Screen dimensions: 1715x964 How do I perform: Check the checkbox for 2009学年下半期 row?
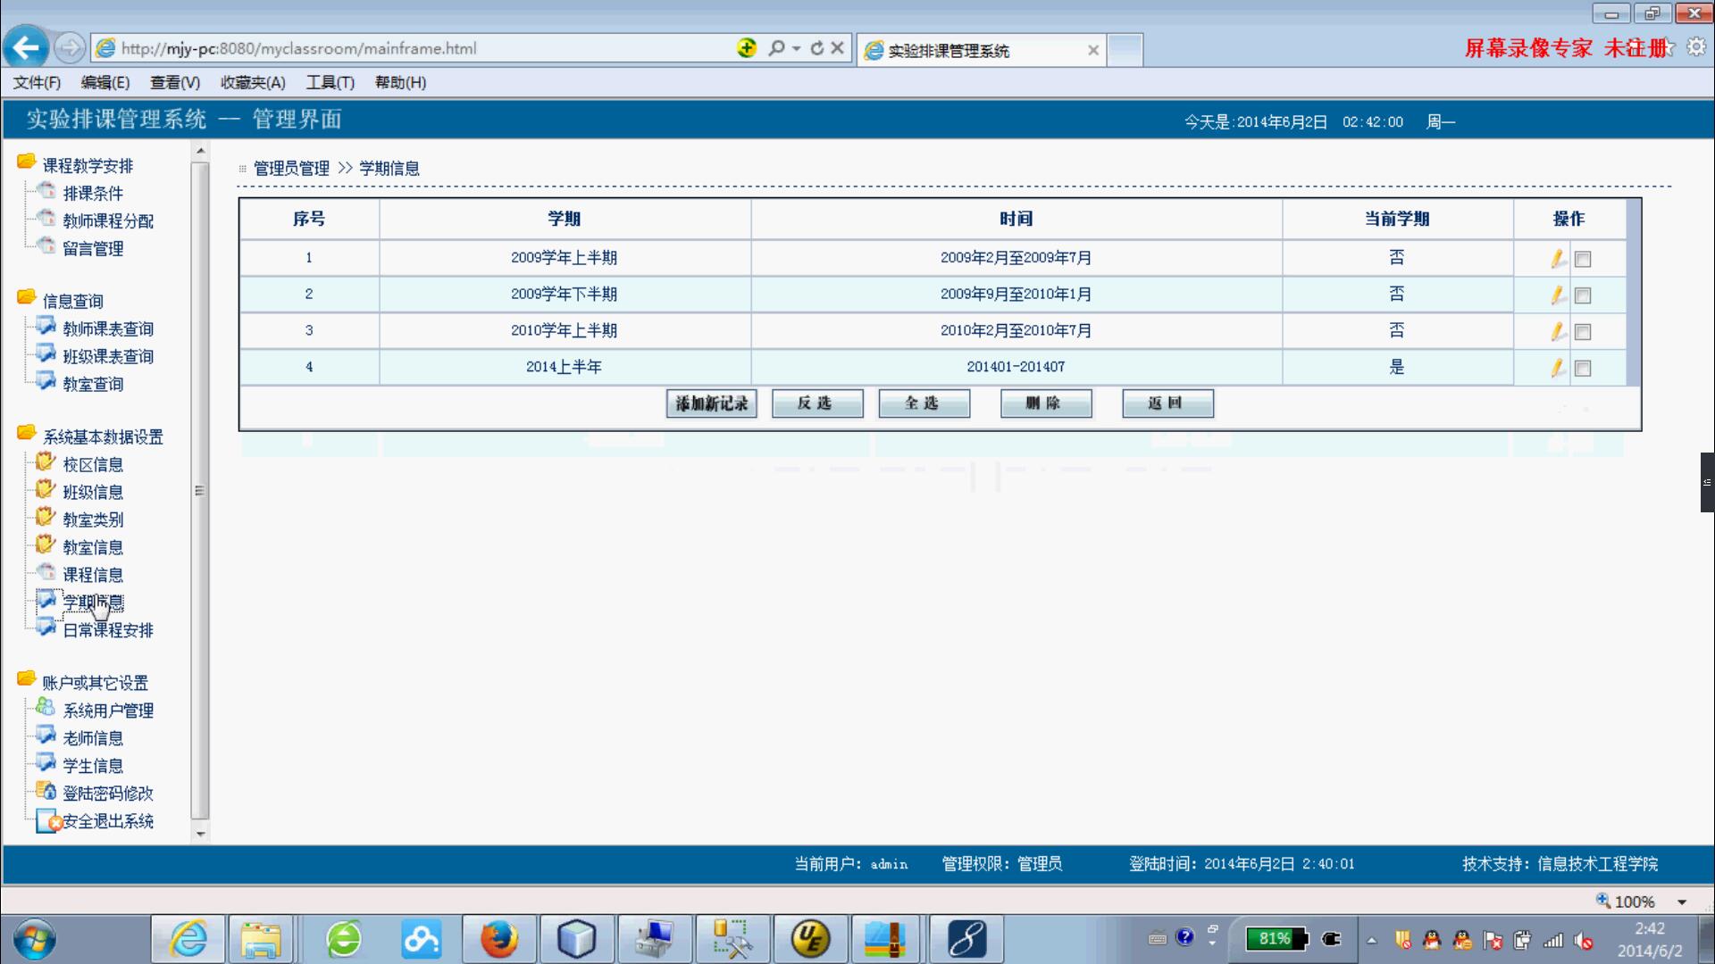click(1583, 295)
